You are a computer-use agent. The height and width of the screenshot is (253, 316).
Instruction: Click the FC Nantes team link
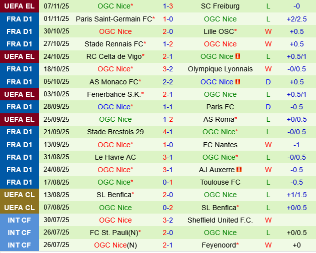pyautogui.click(x=220, y=145)
